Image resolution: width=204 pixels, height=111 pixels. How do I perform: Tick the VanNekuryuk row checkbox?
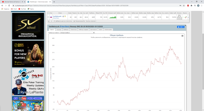[48, 17]
